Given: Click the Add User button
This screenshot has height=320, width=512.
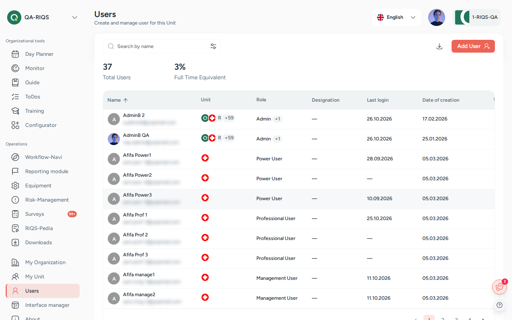Looking at the screenshot, I should [473, 46].
